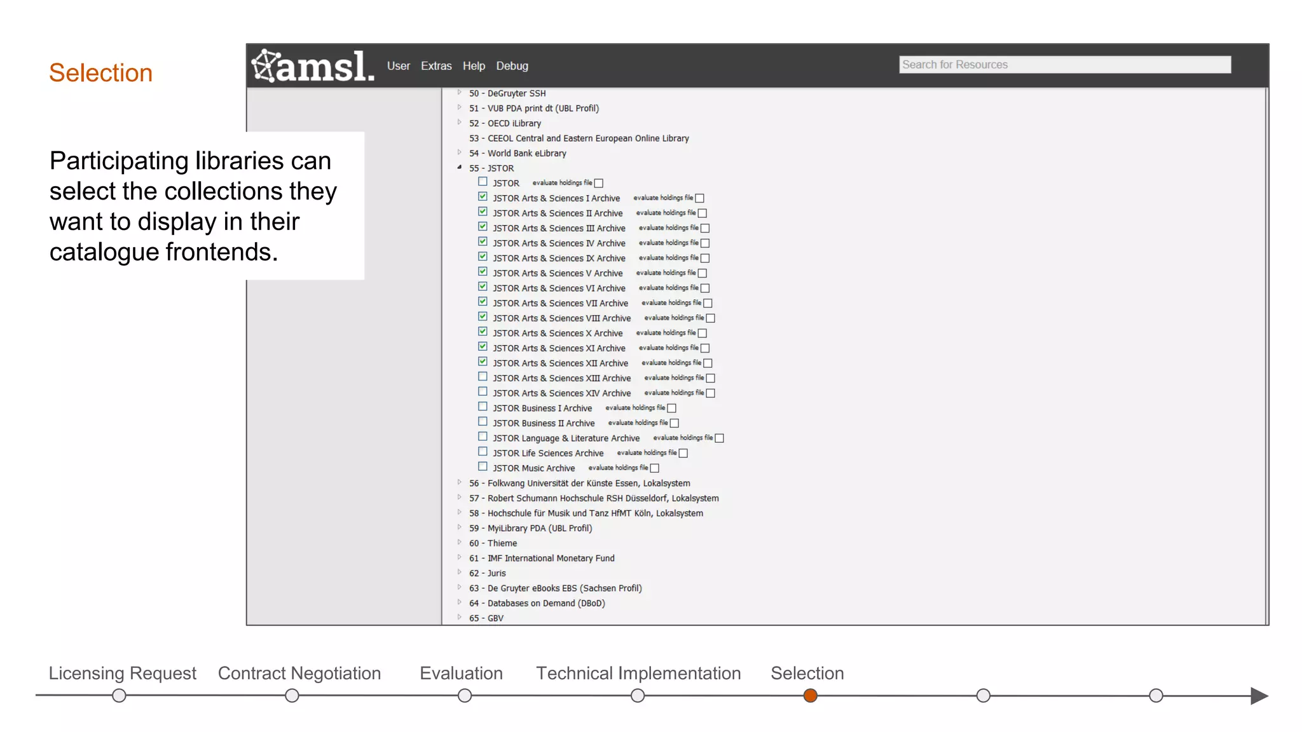Image resolution: width=1302 pixels, height=732 pixels.
Task: Uncheck JSTOR Arts & Sciences XII Archive
Action: 483,362
